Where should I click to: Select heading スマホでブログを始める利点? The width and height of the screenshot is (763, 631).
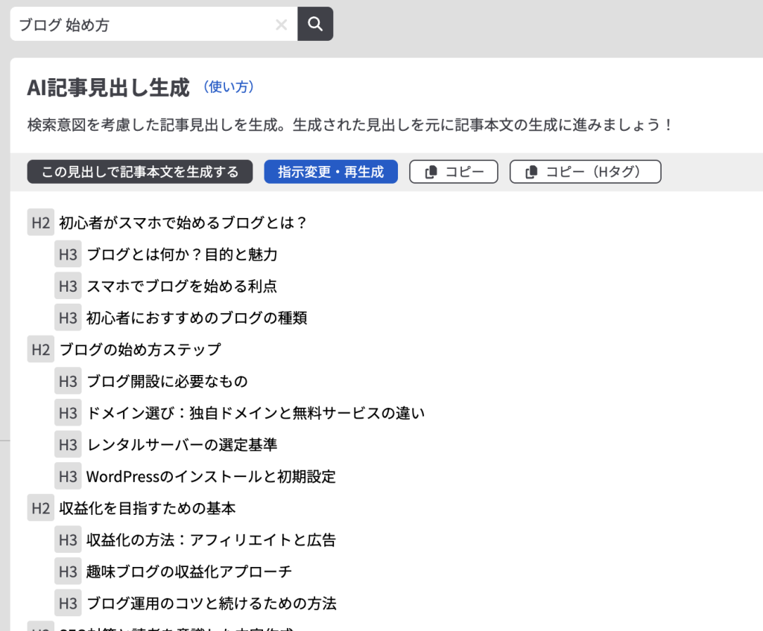(182, 286)
